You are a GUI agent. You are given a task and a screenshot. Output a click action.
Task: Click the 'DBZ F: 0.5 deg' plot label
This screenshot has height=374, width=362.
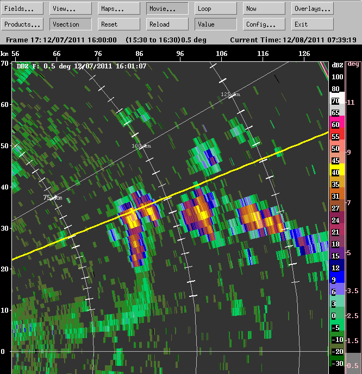[x=43, y=66]
